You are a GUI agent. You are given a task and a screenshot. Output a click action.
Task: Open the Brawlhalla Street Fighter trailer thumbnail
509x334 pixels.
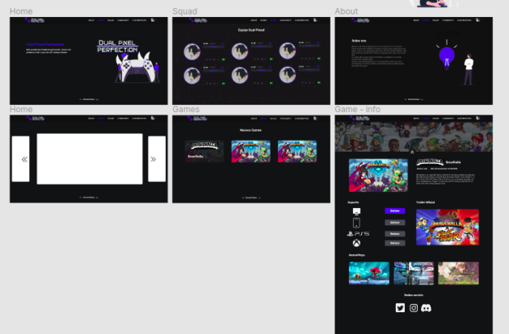448,227
